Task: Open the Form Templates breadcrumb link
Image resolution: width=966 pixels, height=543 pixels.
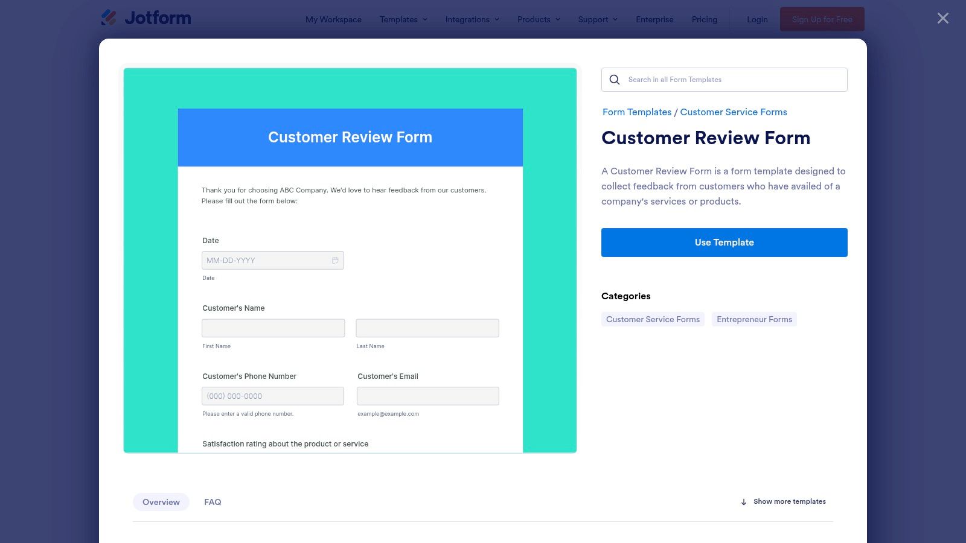Action: coord(636,112)
